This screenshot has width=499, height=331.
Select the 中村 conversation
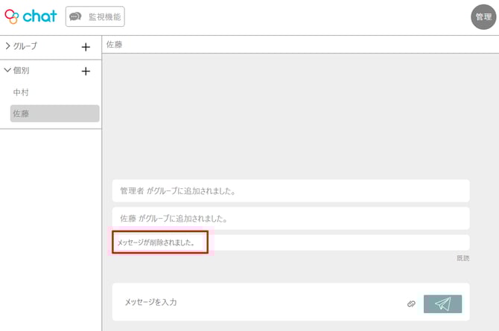[21, 92]
